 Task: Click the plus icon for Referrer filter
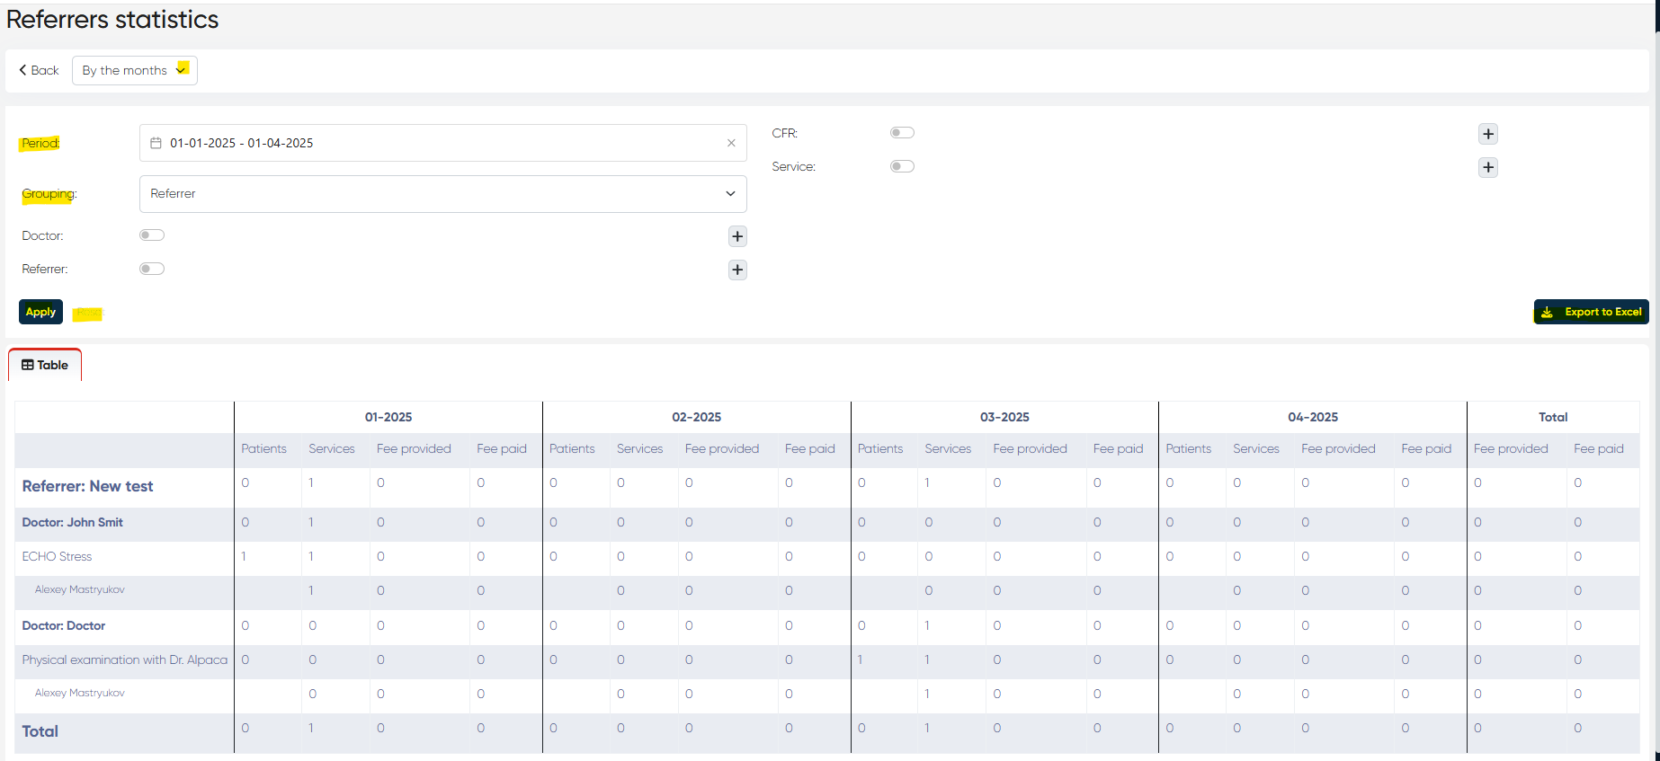737,270
